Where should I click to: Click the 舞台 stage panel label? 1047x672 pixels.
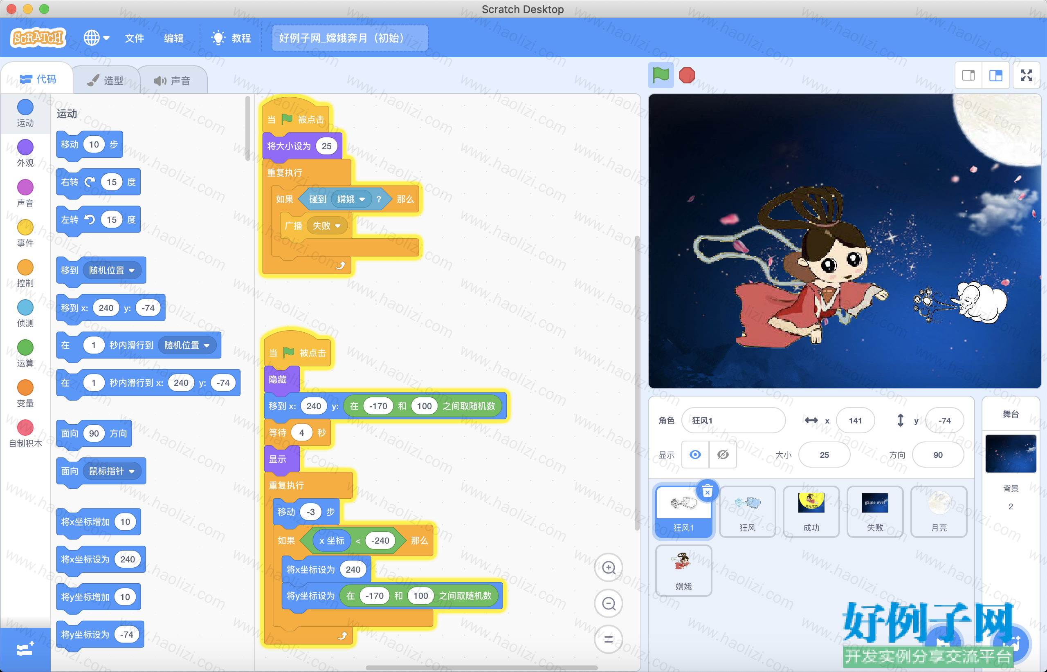1010,414
